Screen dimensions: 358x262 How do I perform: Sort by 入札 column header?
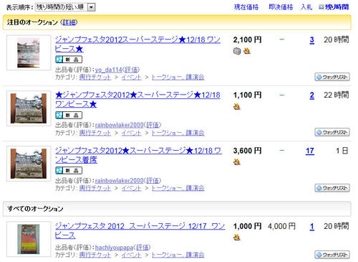(x=306, y=7)
